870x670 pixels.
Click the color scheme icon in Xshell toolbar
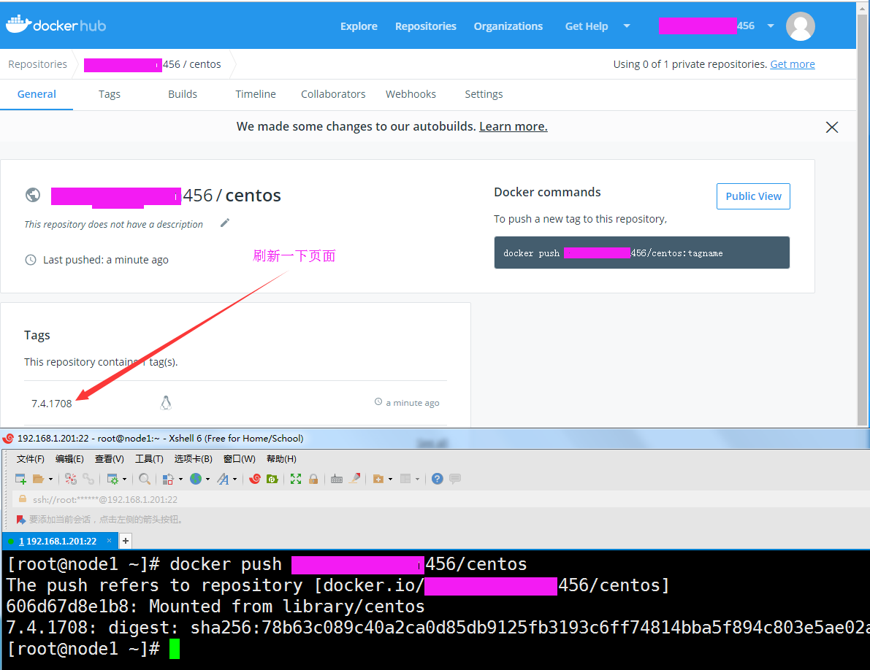point(168,479)
